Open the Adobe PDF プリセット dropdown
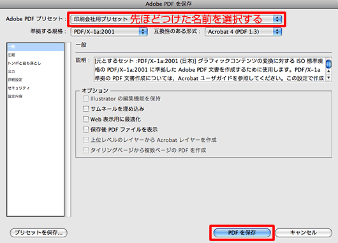This screenshot has width=338, height=243. point(176,19)
